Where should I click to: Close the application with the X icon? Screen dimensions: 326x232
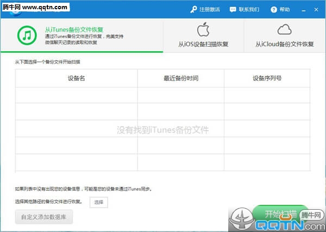click(x=317, y=10)
